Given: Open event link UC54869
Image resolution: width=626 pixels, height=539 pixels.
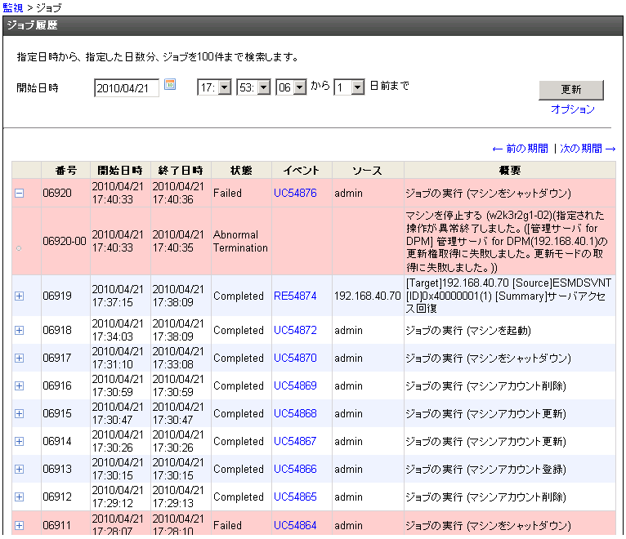Looking at the screenshot, I should point(295,385).
